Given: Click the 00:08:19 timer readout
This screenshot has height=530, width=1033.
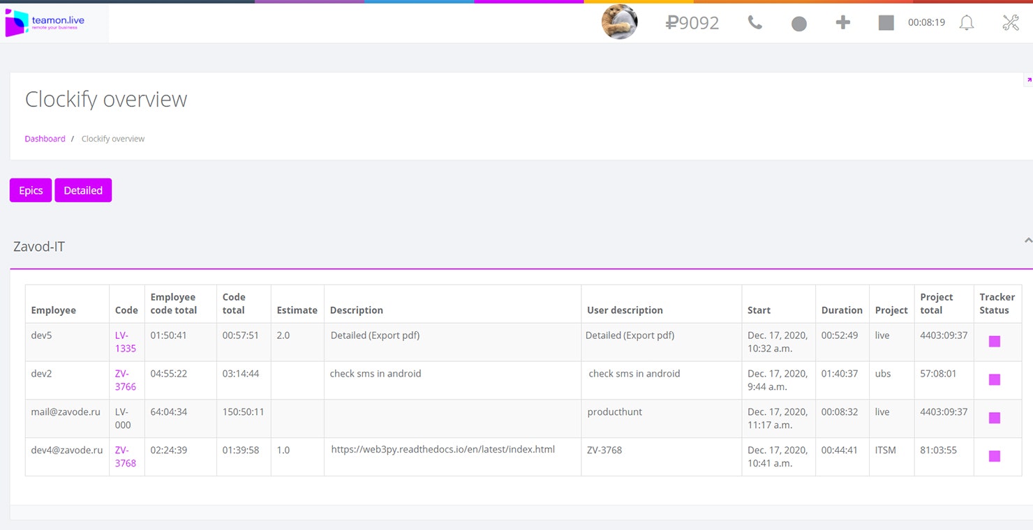Looking at the screenshot, I should pyautogui.click(x=926, y=22).
